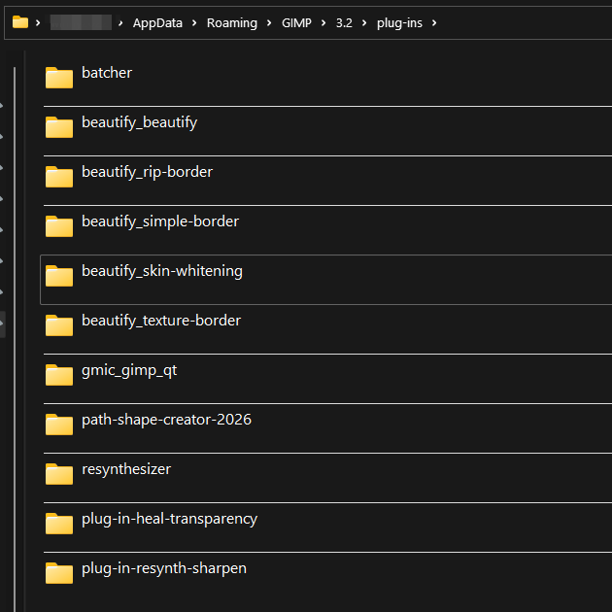Select the gmic_gimp_qt folder icon

59,375
